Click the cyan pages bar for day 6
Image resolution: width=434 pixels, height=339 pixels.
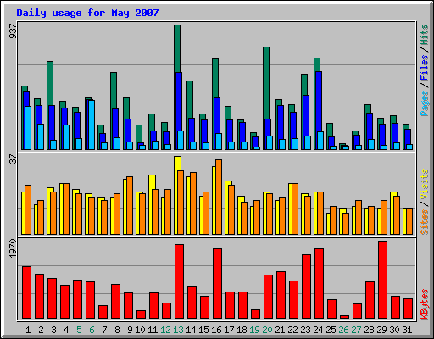point(92,125)
